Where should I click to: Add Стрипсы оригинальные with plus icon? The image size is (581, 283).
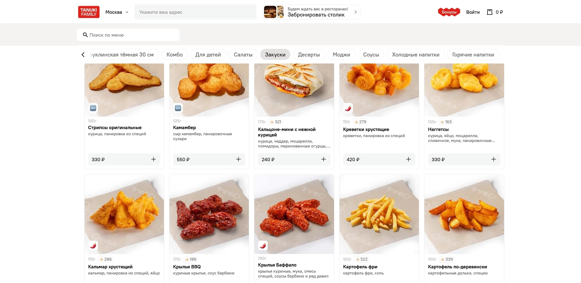tap(154, 159)
